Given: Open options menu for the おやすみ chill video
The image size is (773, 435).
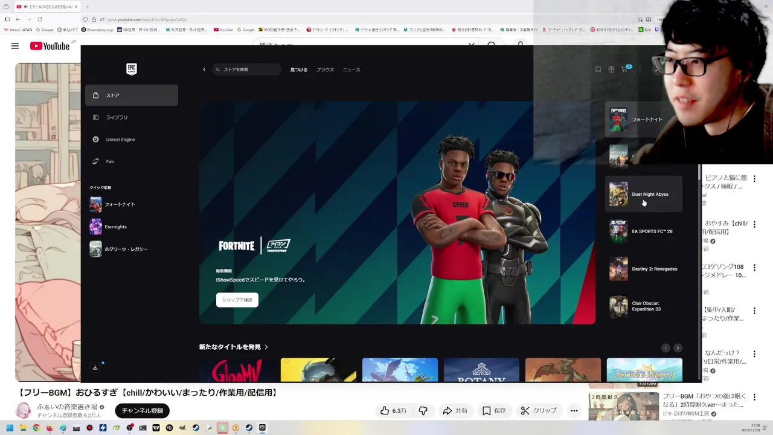Looking at the screenshot, I should point(754,224).
